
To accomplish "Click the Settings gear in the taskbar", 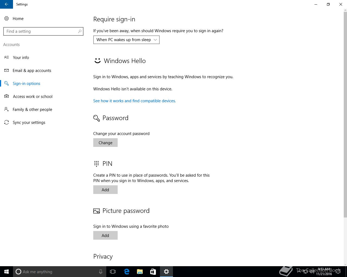I will (x=166, y=272).
